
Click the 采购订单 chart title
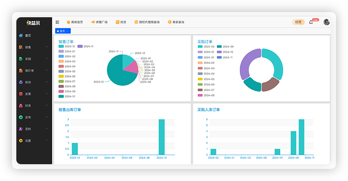205,42
